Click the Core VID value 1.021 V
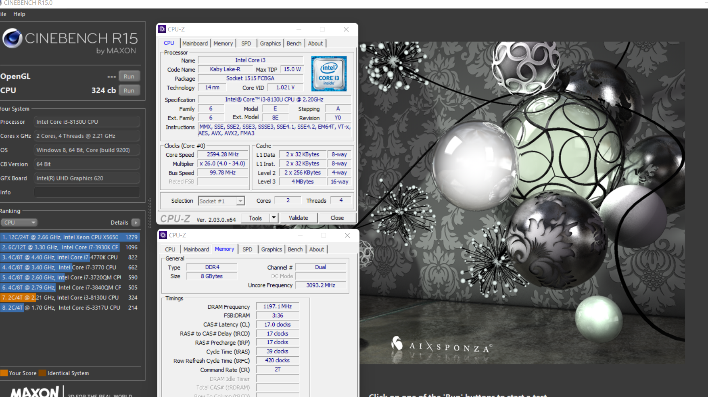This screenshot has height=397, width=708. [285, 87]
